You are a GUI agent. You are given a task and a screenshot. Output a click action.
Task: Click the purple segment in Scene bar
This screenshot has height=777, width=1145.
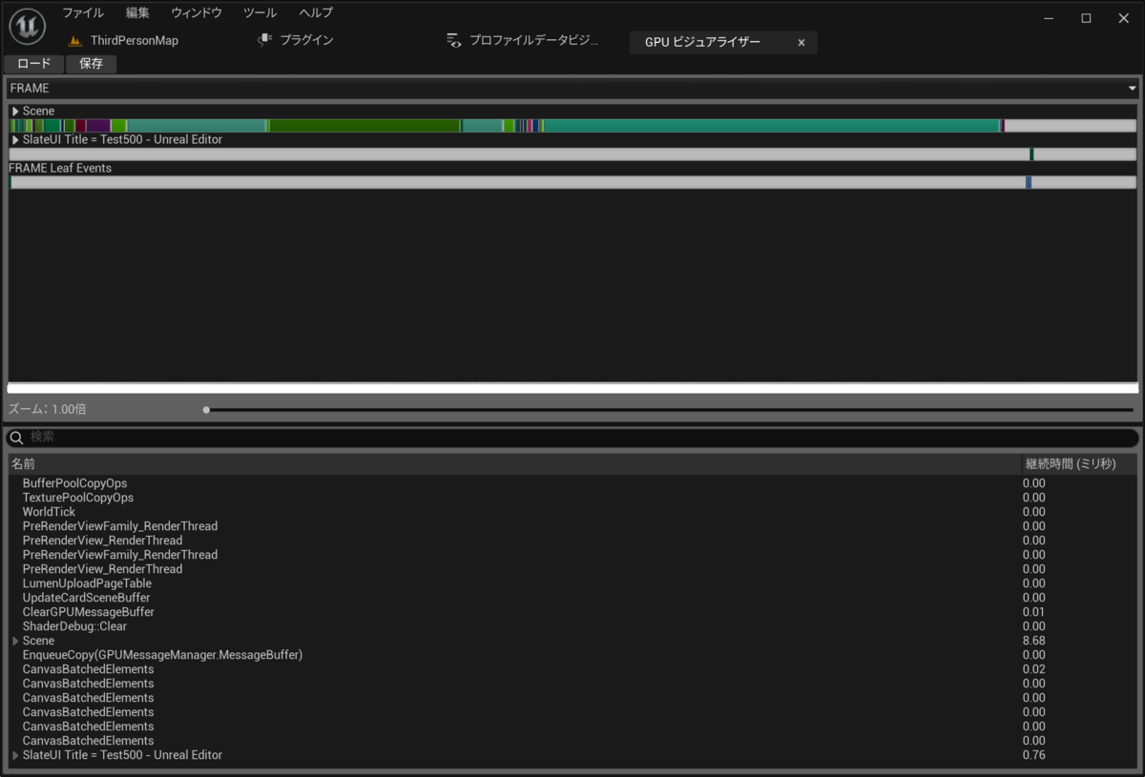click(98, 126)
